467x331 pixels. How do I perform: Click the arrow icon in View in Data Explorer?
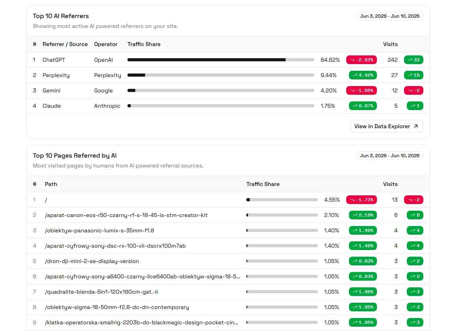pyautogui.click(x=416, y=126)
